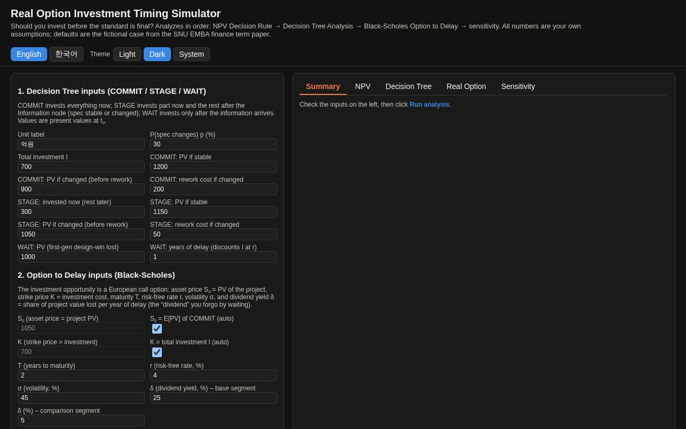Select the Dark theme
686x429 pixels.
point(157,54)
